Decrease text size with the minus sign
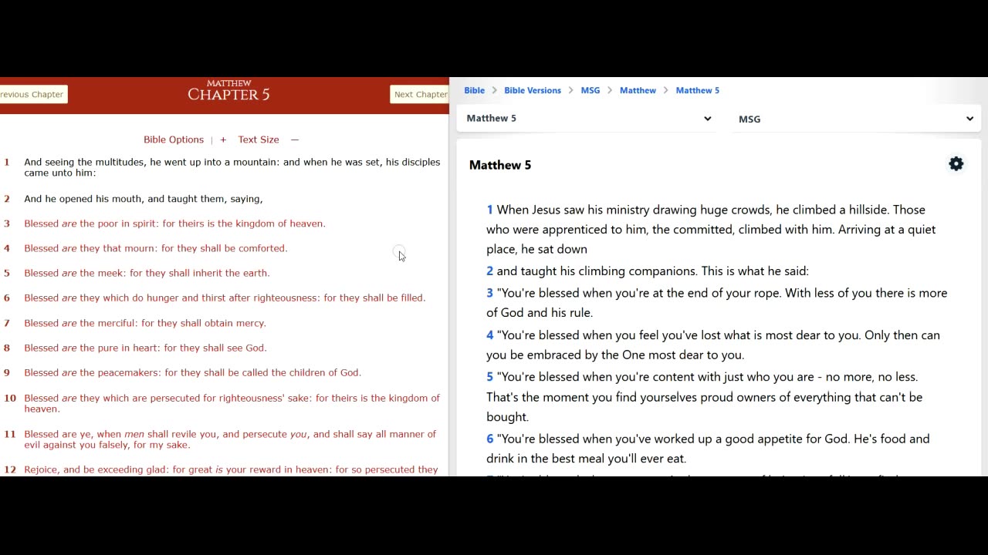 point(295,140)
